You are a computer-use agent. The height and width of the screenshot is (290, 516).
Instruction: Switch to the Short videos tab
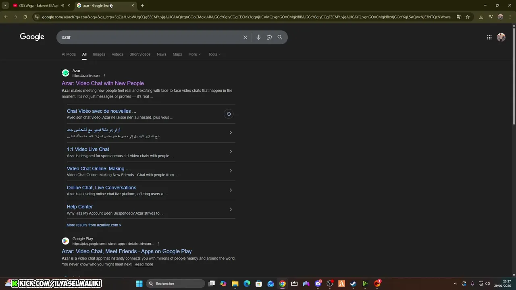coord(140,54)
